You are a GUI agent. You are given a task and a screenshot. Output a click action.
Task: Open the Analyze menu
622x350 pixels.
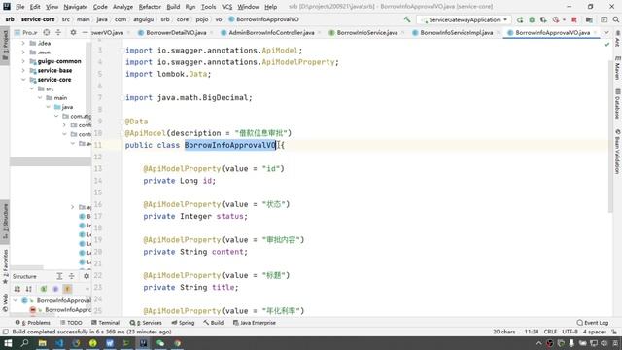click(122, 7)
